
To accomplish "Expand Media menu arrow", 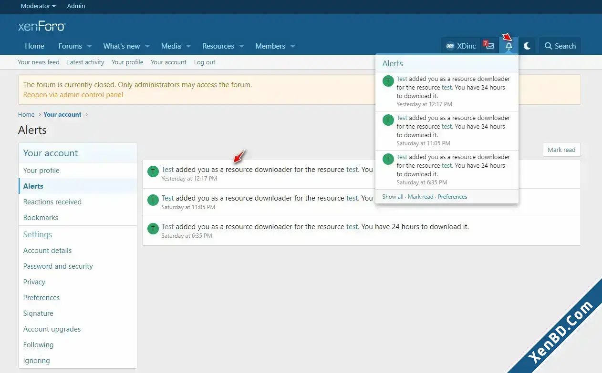I will [x=188, y=46].
